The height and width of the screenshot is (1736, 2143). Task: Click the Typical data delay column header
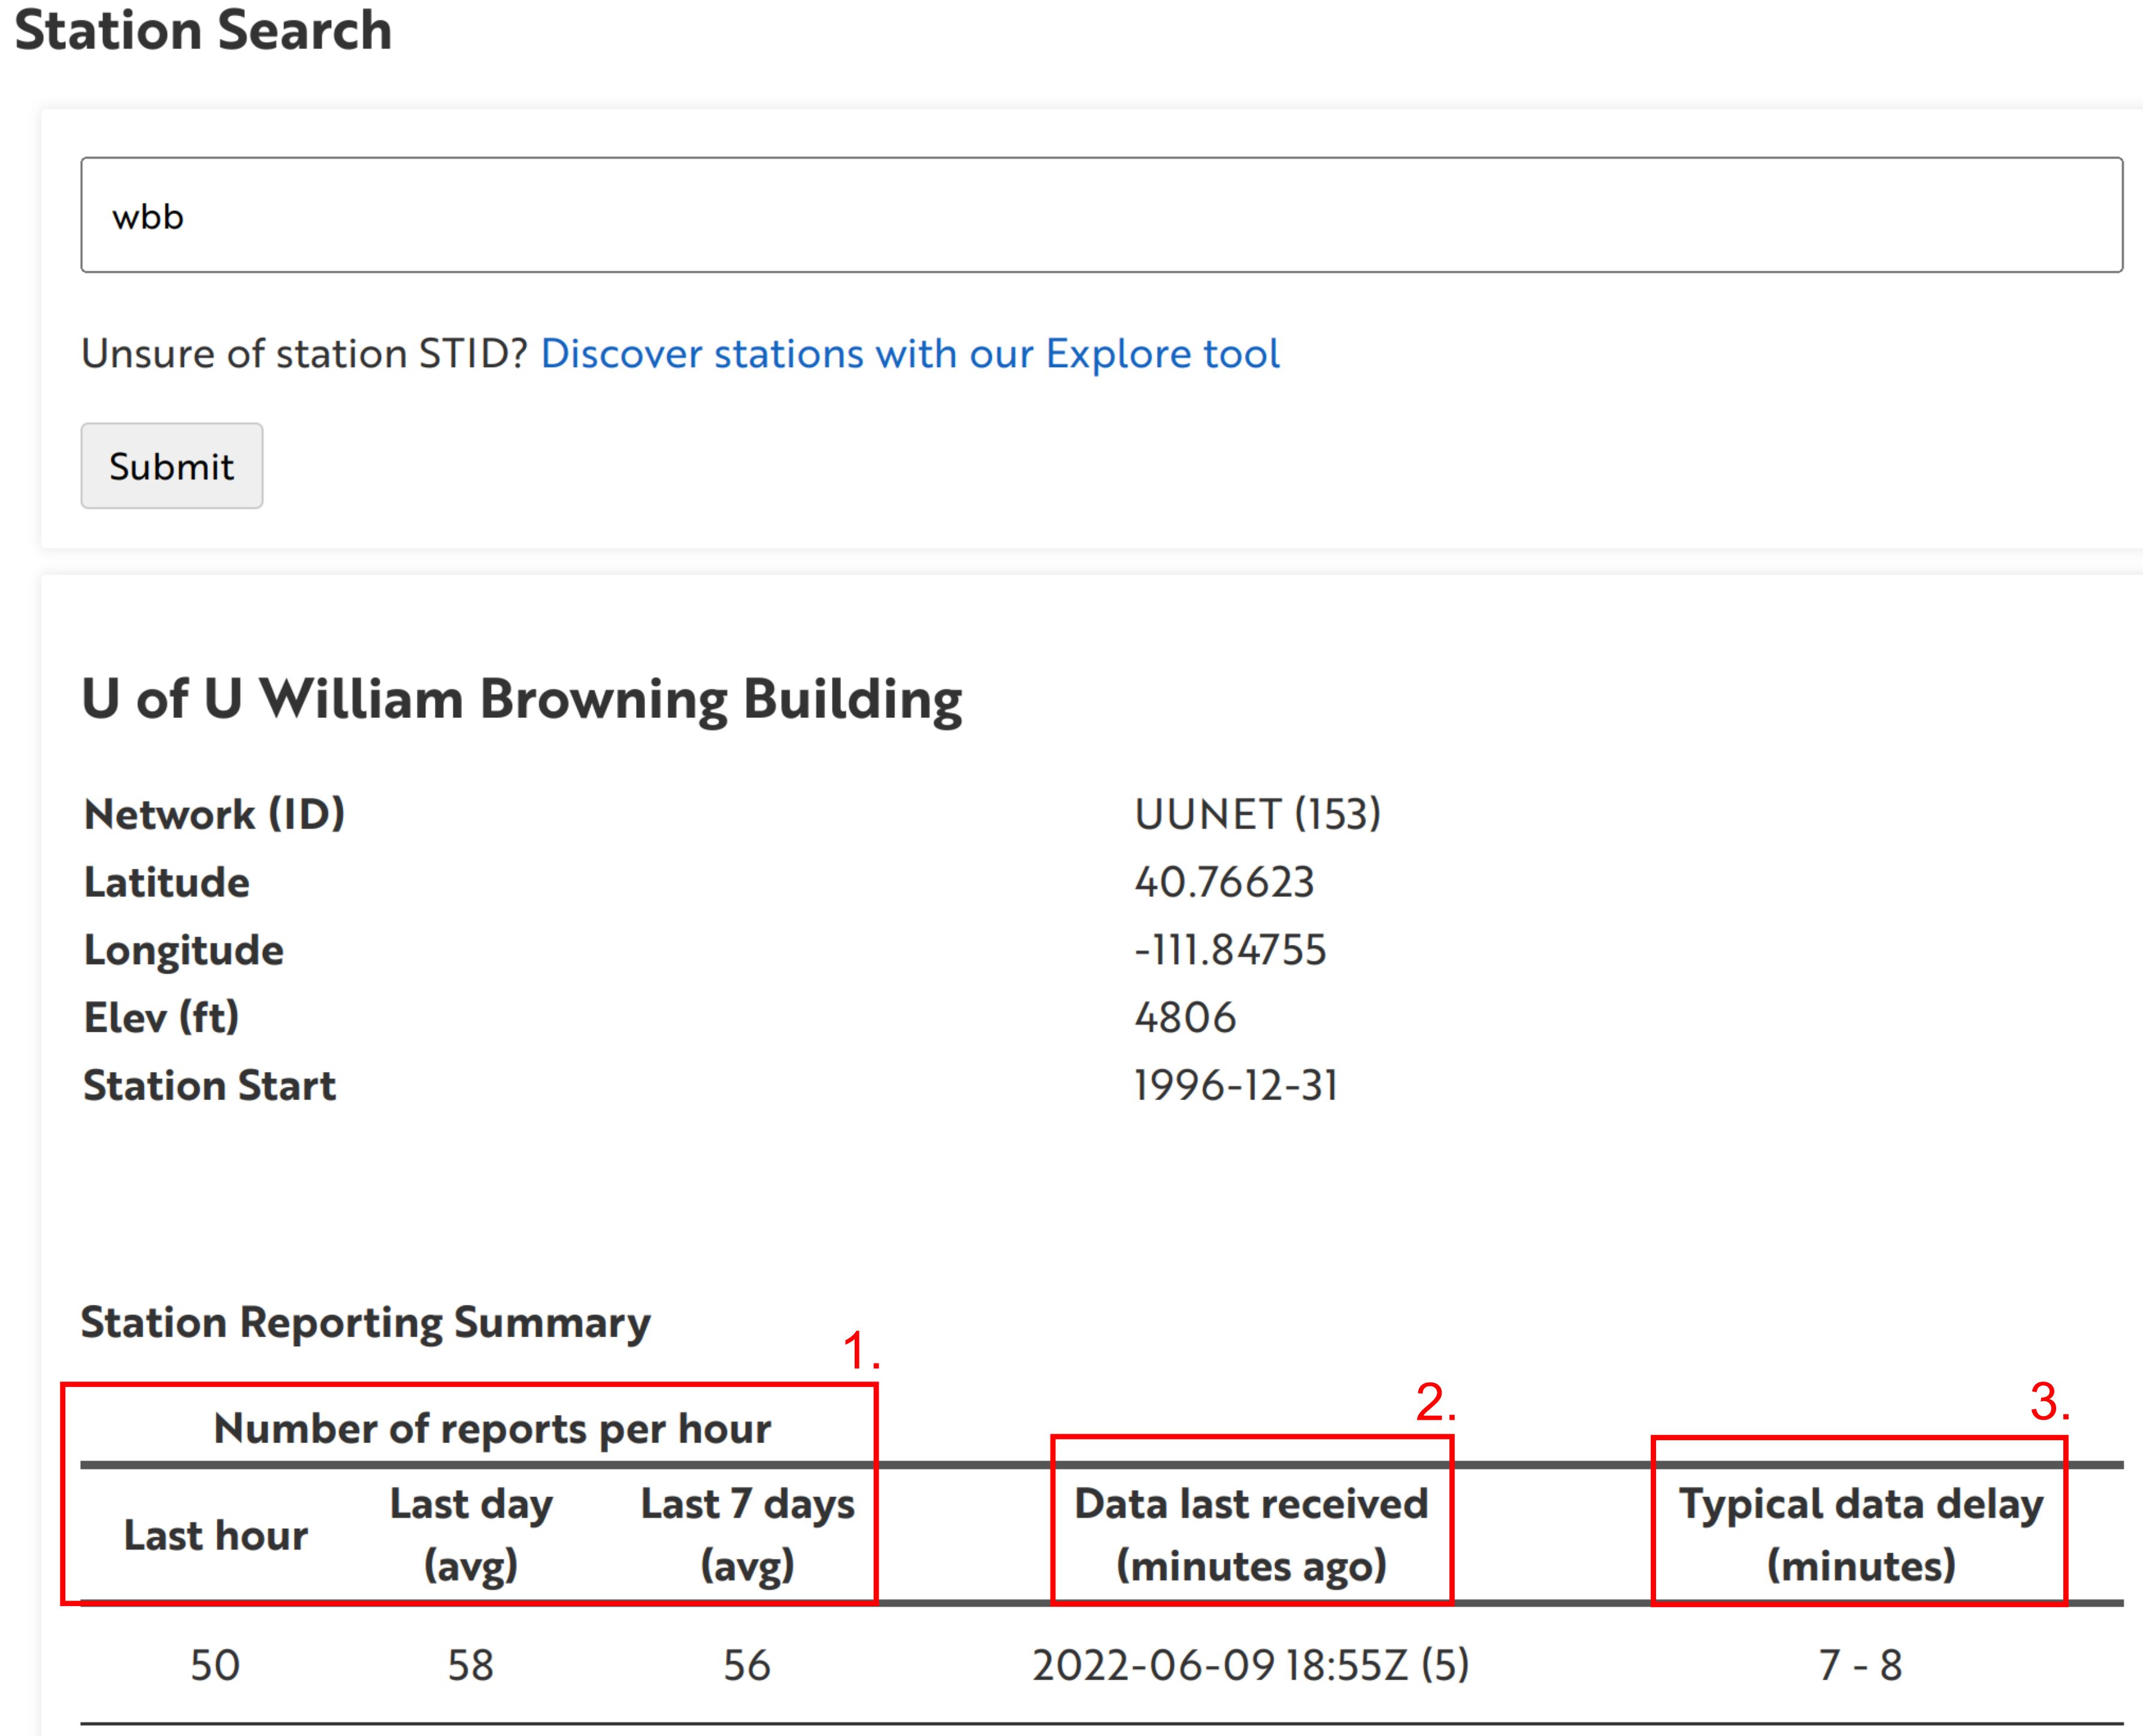point(1860,1535)
